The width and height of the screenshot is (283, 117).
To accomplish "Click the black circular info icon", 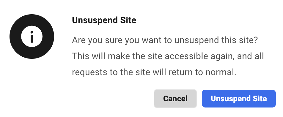I will pyautogui.click(x=32, y=37).
